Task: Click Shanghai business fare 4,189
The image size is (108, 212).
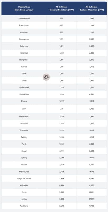Action: click(92, 130)
